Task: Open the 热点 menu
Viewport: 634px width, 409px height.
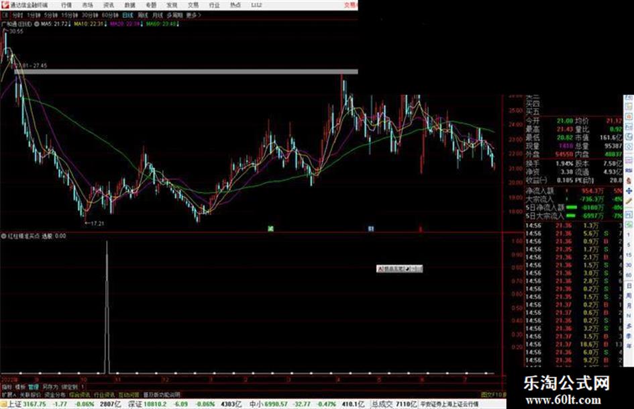Action: click(235, 5)
